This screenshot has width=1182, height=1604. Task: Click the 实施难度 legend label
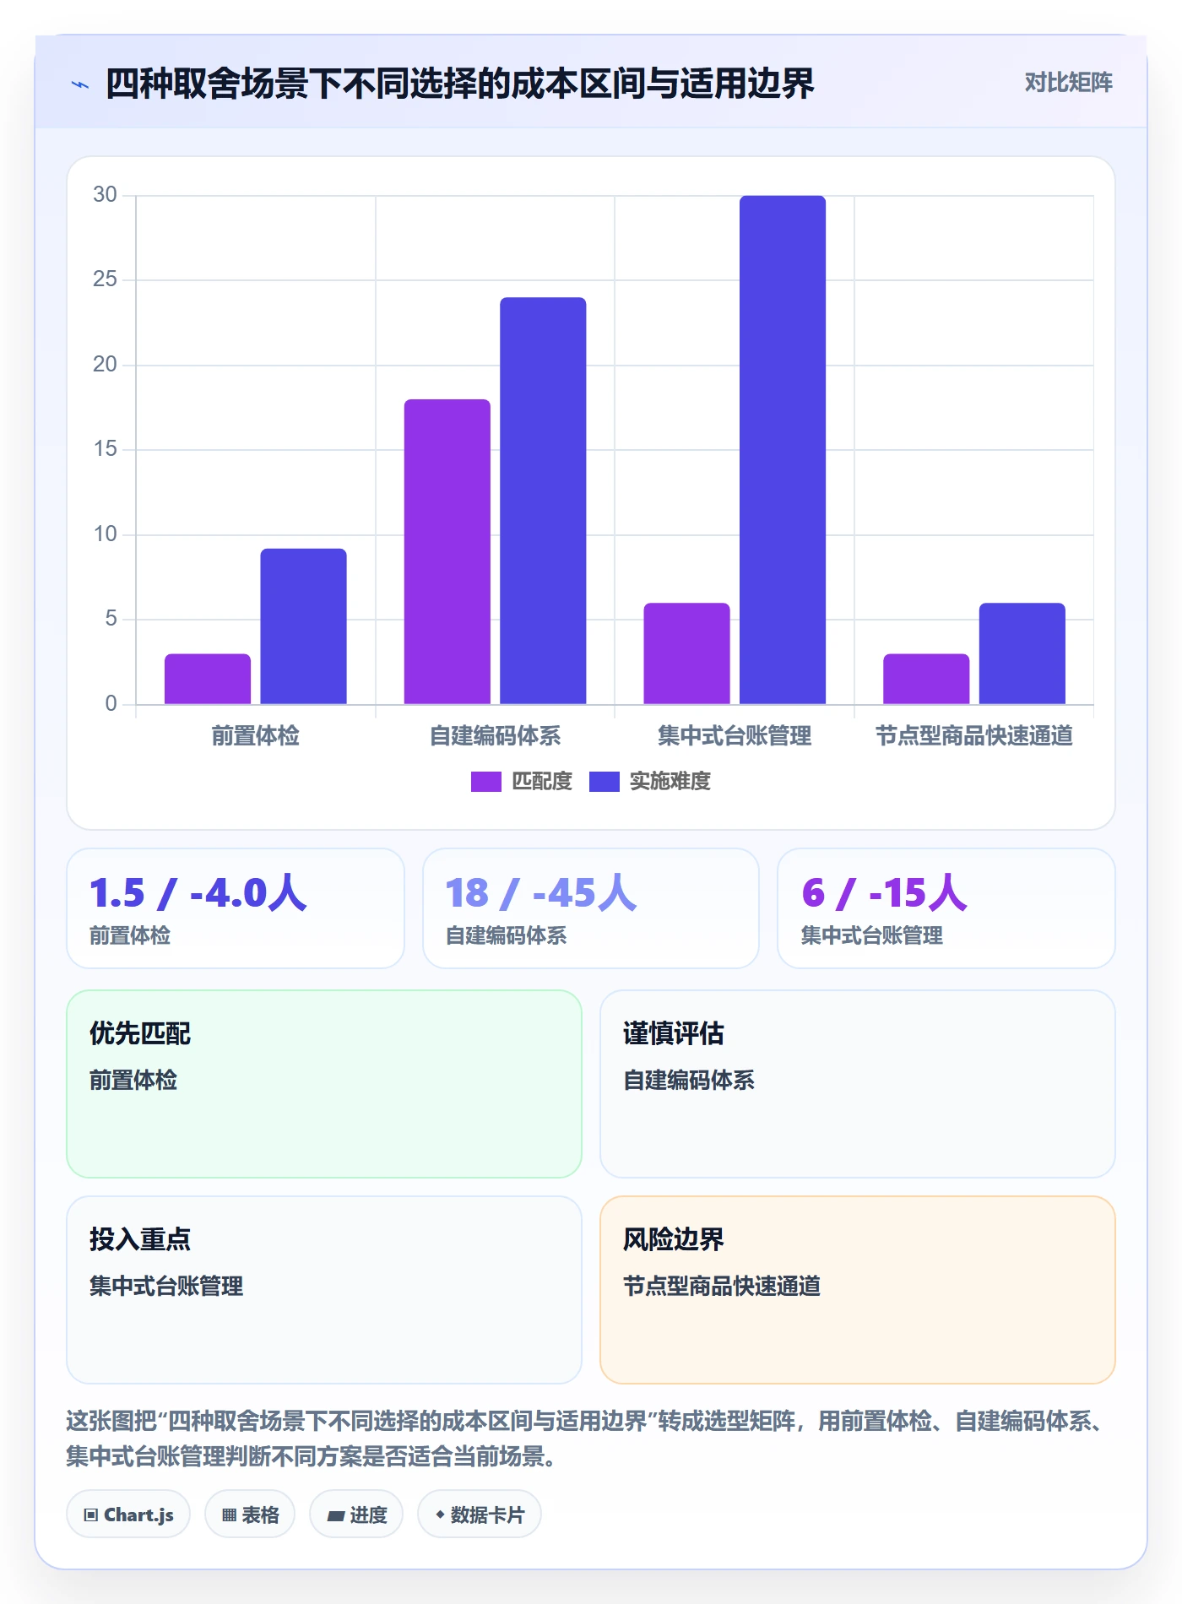670,782
